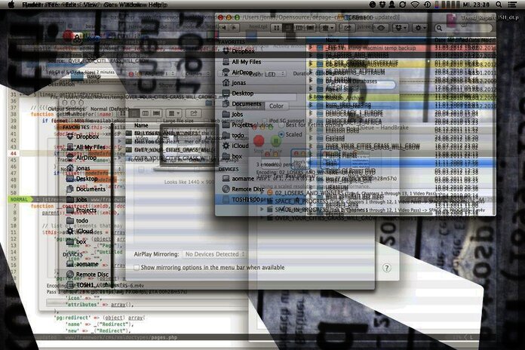
Task: Open Notification Center from the menu bar
Action: [x=512, y=5]
